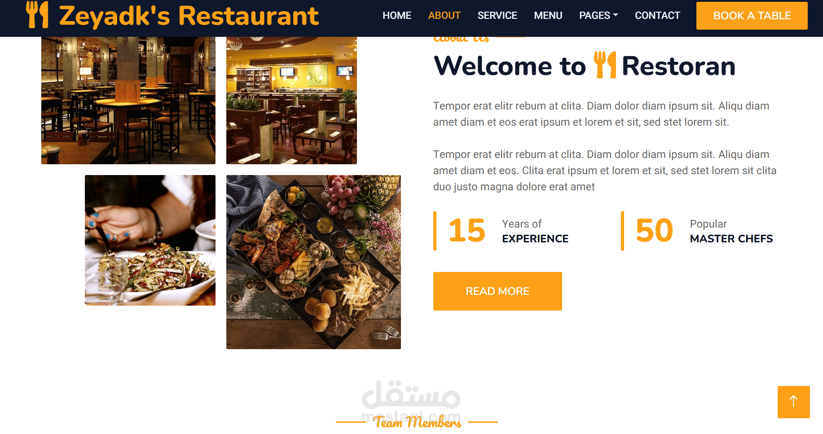Click the back-to-top arrow button
The image size is (823, 434).
[793, 402]
